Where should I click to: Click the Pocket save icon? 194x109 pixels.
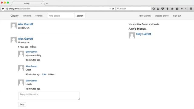[x=162, y=9]
